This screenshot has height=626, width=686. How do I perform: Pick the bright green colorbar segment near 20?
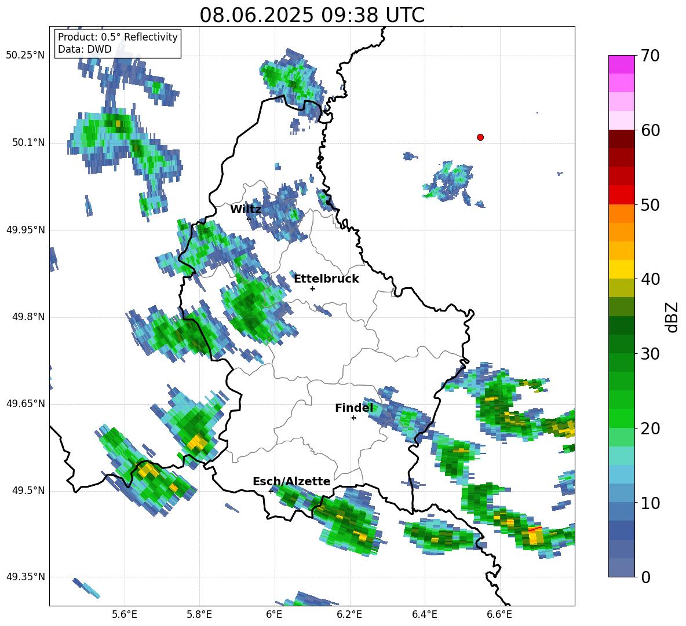pyautogui.click(x=621, y=419)
